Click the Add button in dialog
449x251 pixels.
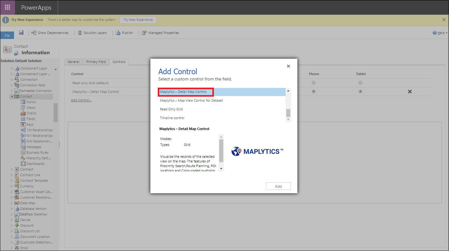pyautogui.click(x=278, y=186)
